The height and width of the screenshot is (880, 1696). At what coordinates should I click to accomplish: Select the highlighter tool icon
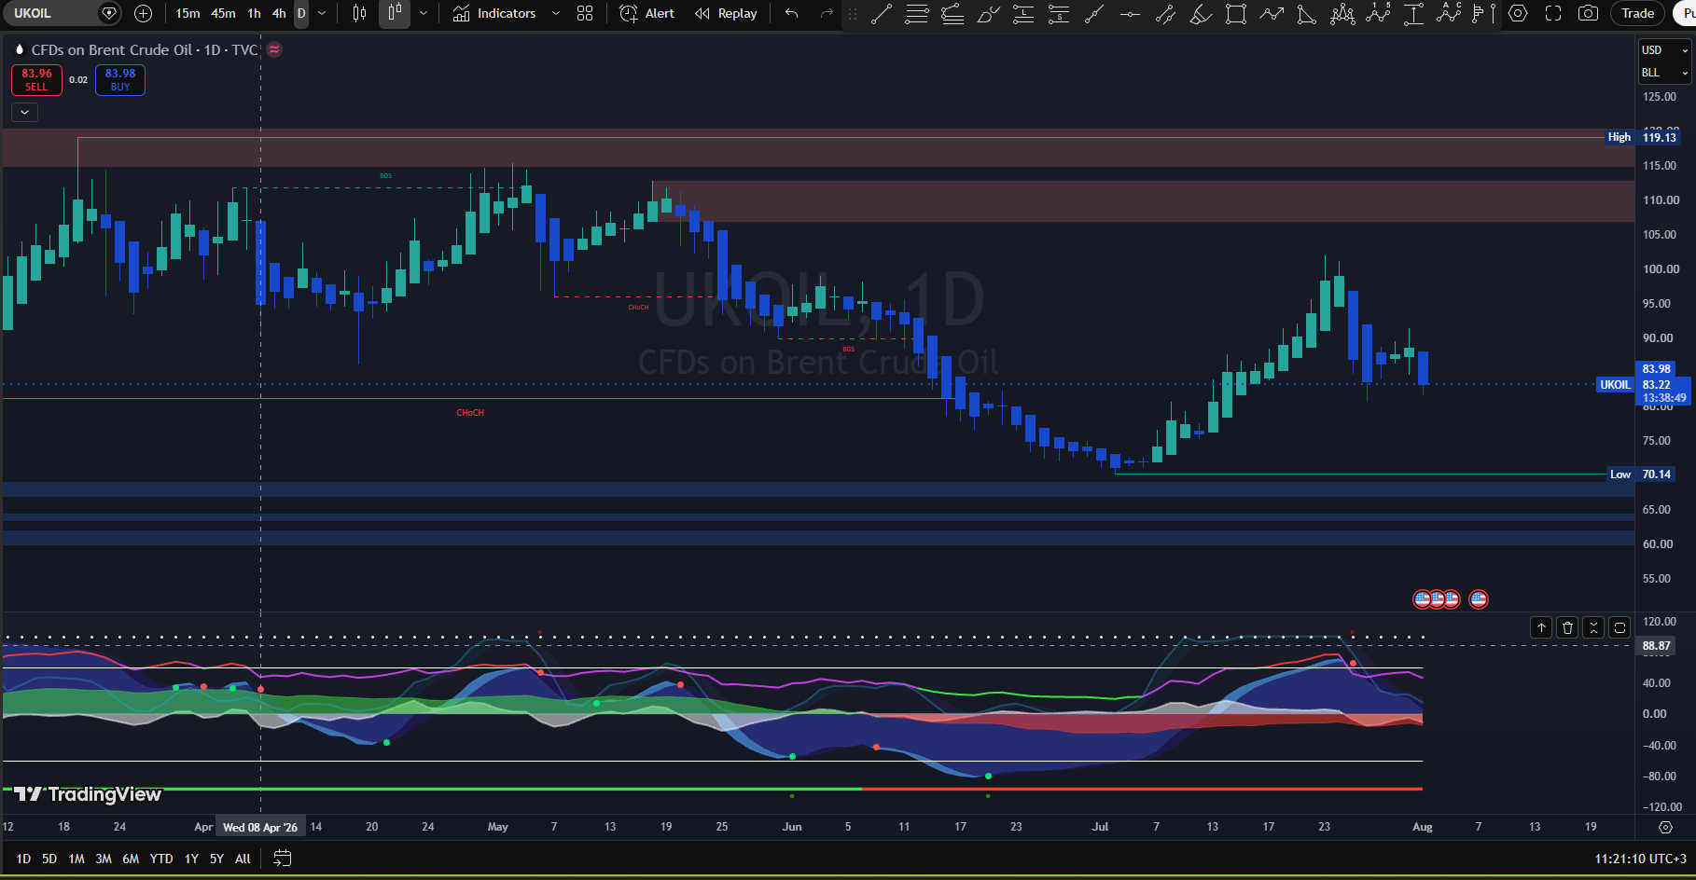coord(1201,13)
